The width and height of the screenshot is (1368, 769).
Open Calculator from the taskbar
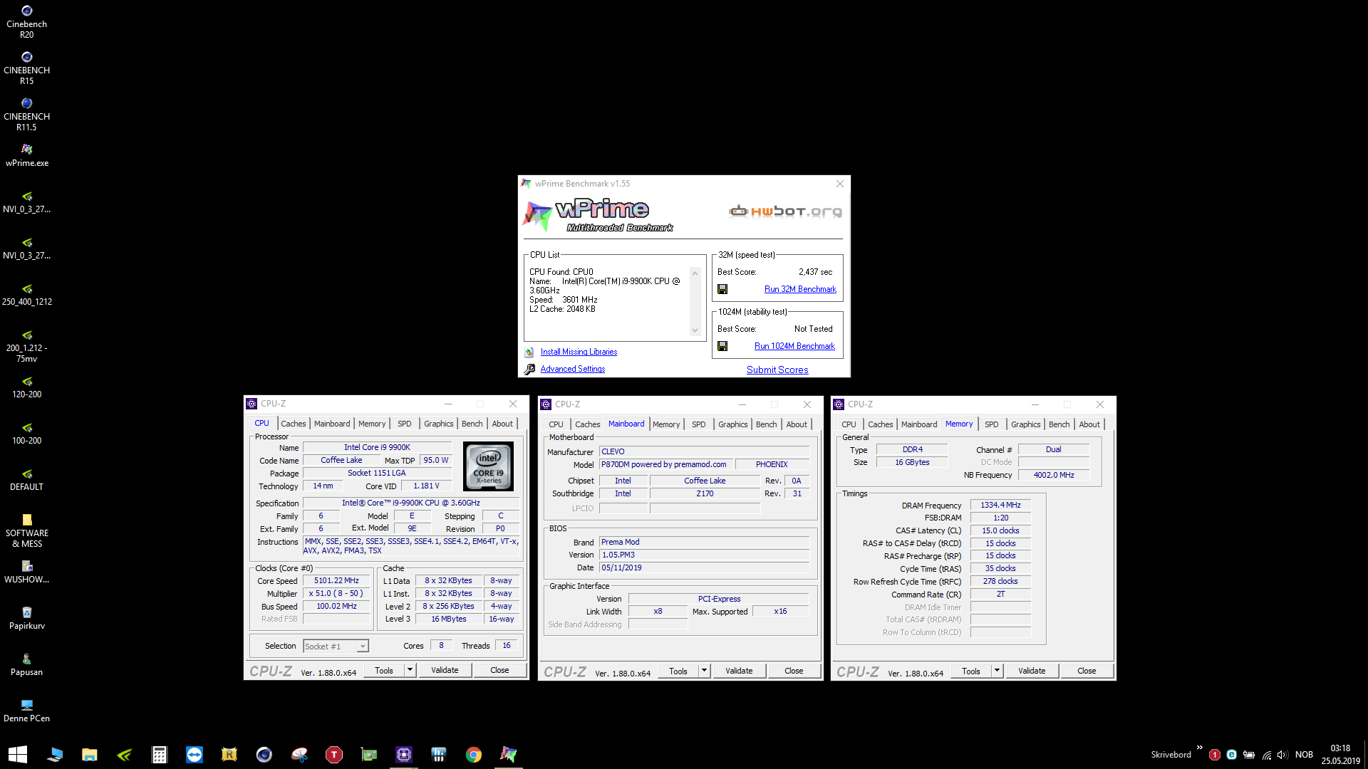(x=159, y=754)
